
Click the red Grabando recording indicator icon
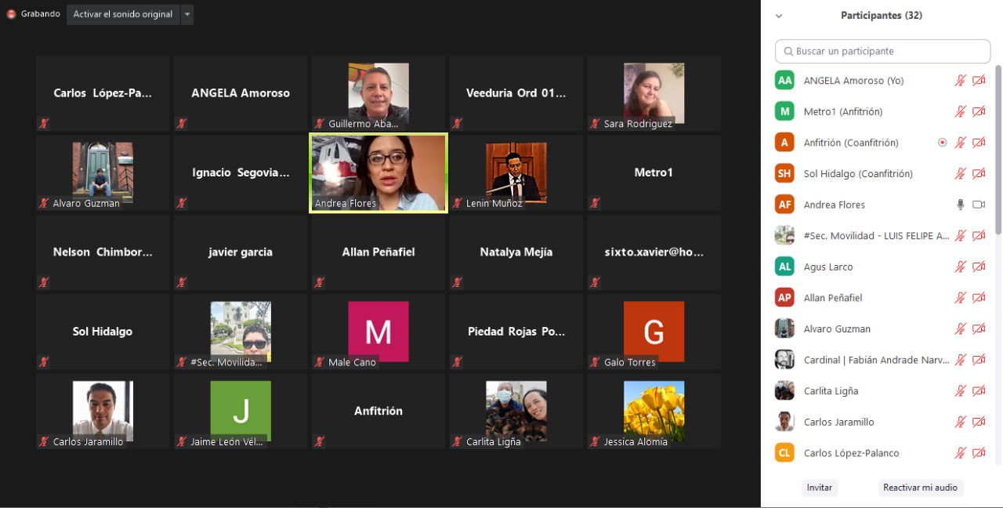pyautogui.click(x=12, y=14)
